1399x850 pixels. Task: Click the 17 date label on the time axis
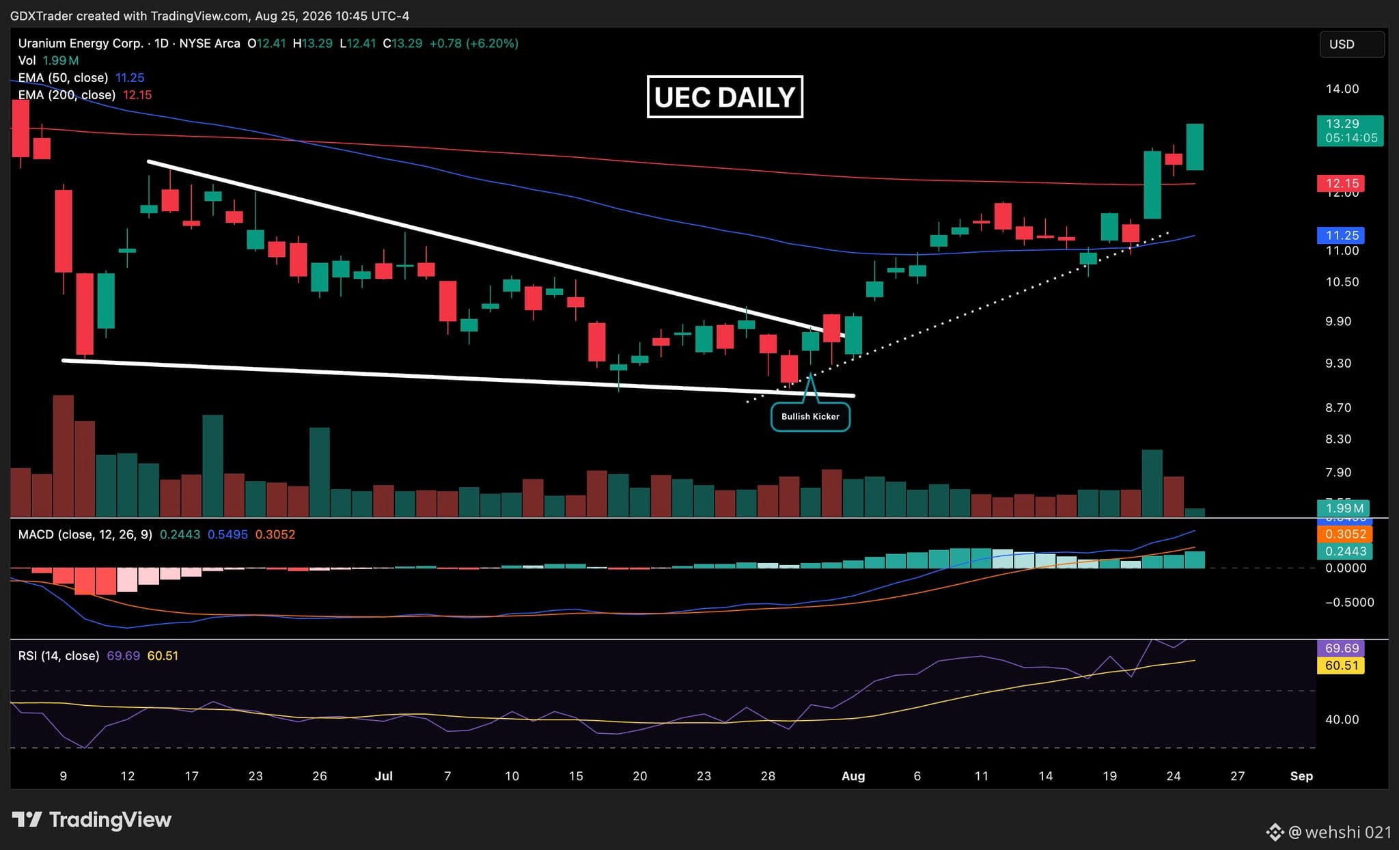191,776
